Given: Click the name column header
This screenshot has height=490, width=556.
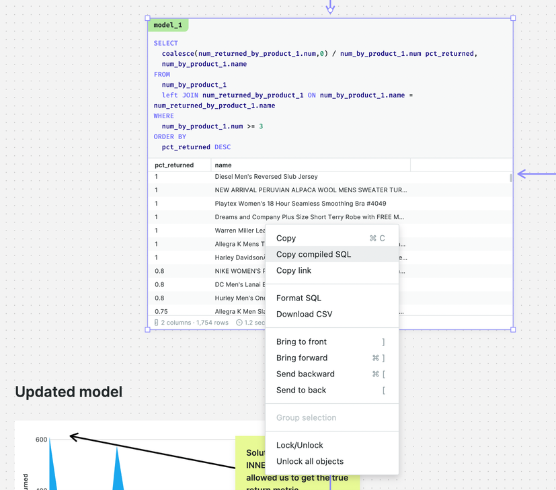Looking at the screenshot, I should coord(223,165).
